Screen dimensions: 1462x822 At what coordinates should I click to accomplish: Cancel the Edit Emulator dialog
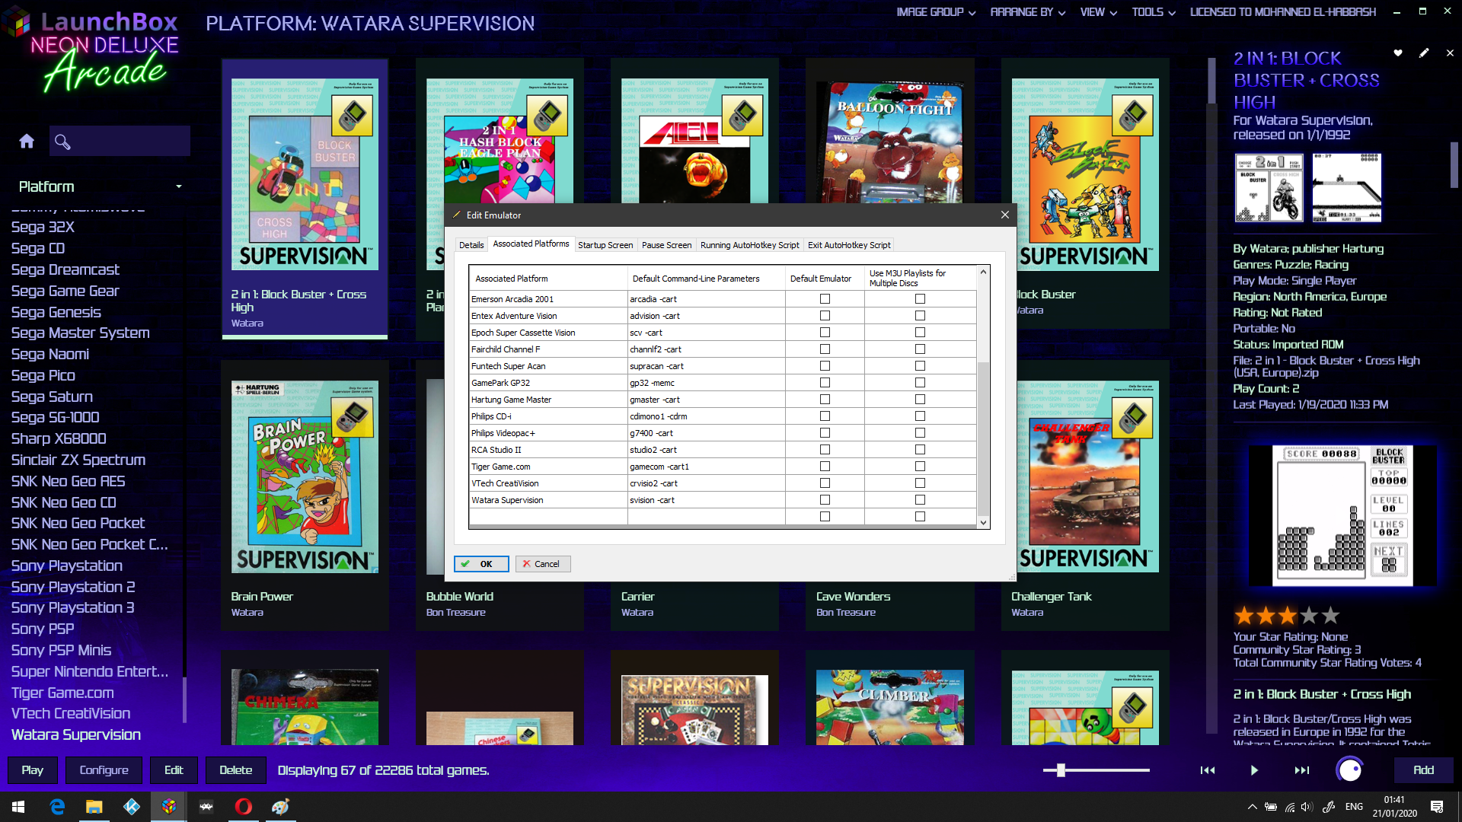(542, 564)
